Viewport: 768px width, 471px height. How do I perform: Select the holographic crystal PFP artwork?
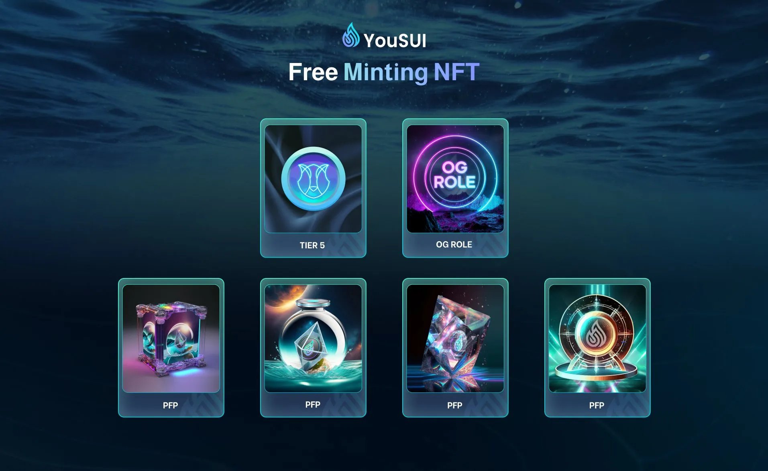pyautogui.click(x=455, y=339)
